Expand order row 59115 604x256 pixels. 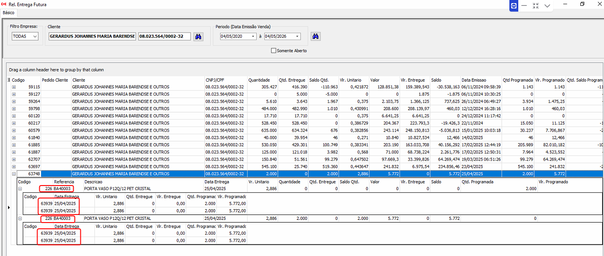click(x=13, y=87)
